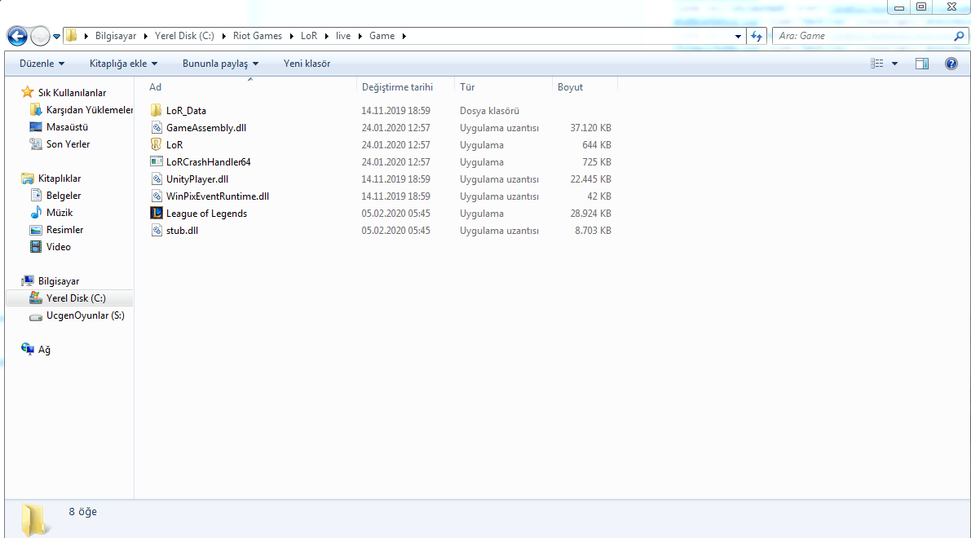Image resolution: width=971 pixels, height=538 pixels.
Task: Open Video library in sidebar
Action: pos(58,246)
